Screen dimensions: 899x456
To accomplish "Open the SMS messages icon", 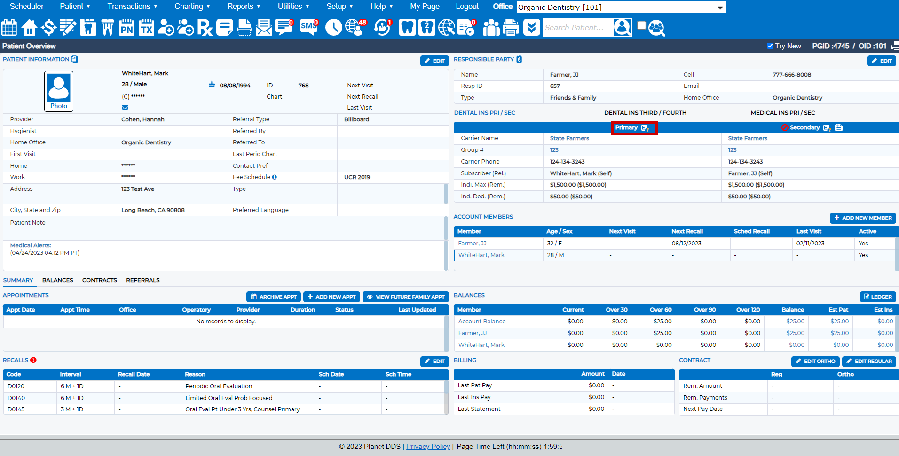I will [309, 27].
